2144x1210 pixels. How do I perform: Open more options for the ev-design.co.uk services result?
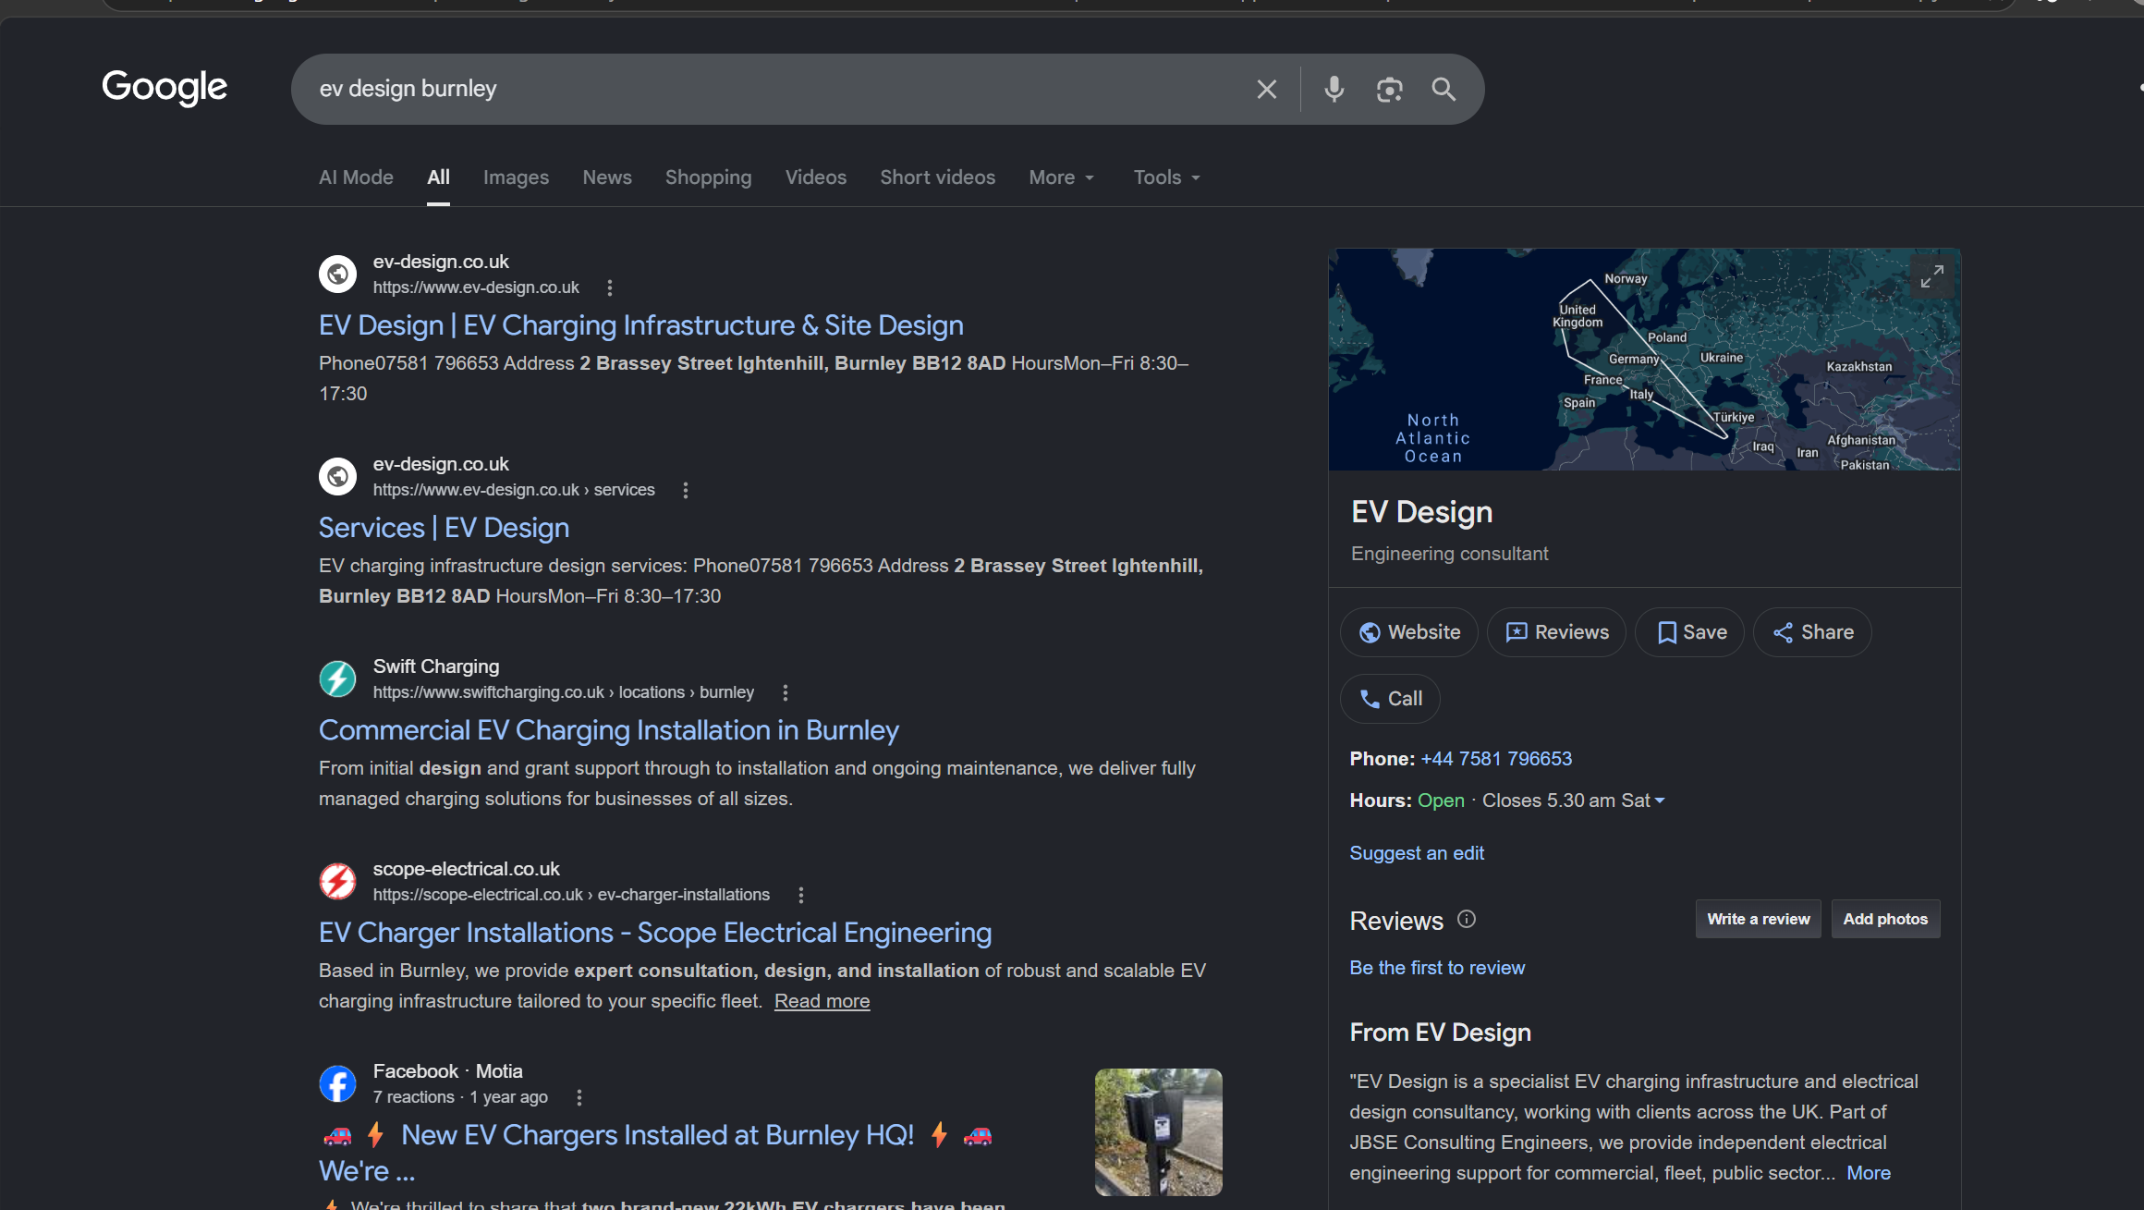click(686, 490)
